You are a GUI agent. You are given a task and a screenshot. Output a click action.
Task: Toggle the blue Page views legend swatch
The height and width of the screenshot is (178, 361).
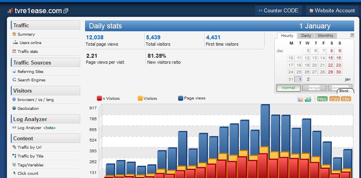click(181, 98)
